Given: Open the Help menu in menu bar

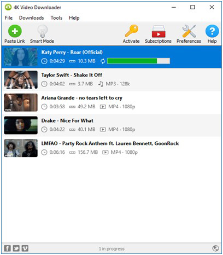Looking at the screenshot, I should 74,18.
